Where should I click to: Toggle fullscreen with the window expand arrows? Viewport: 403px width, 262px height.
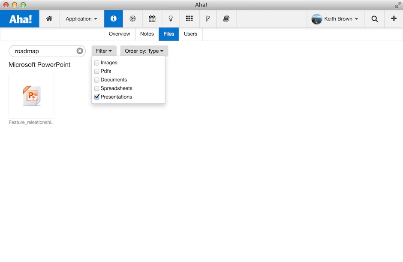[x=398, y=5]
